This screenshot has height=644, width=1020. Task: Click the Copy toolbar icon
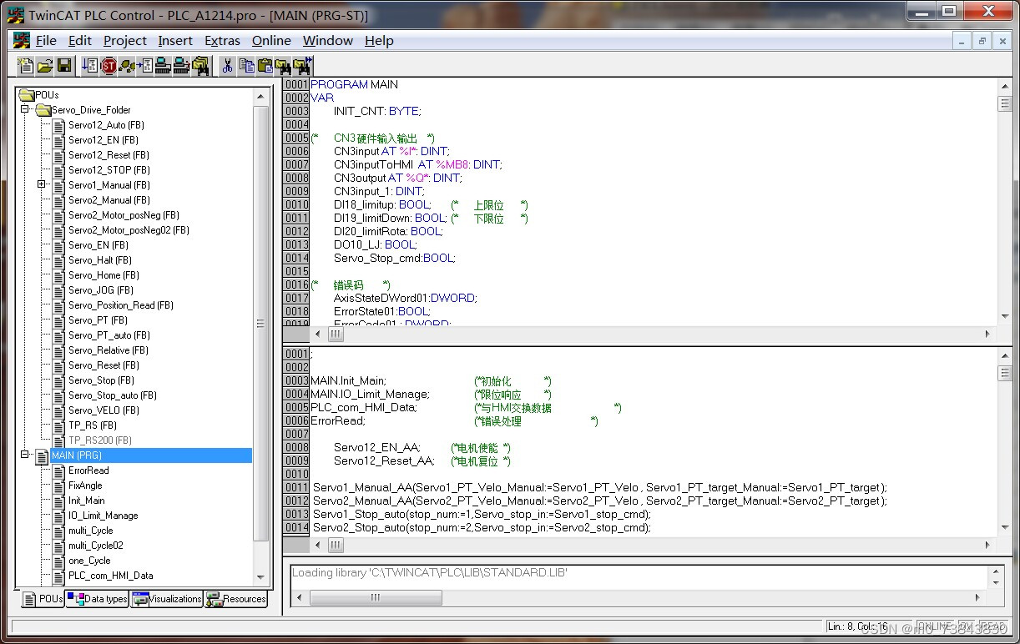coord(246,66)
